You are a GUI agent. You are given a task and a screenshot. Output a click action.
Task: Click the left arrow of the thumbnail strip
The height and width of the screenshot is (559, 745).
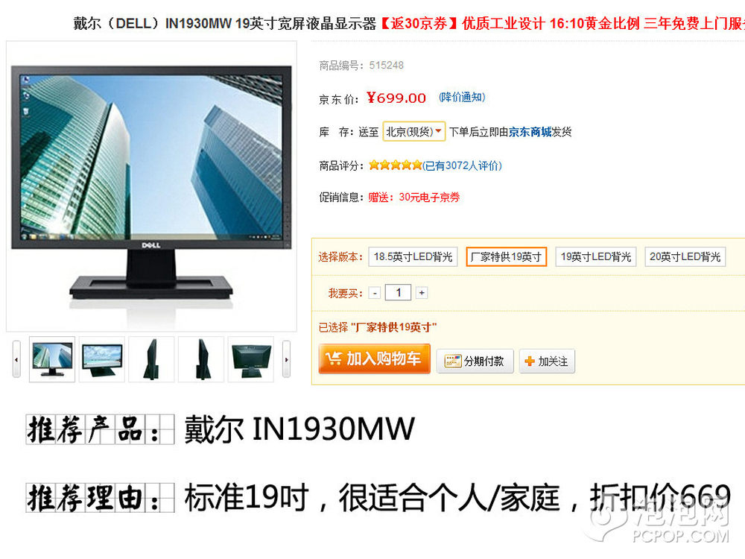coord(16,359)
